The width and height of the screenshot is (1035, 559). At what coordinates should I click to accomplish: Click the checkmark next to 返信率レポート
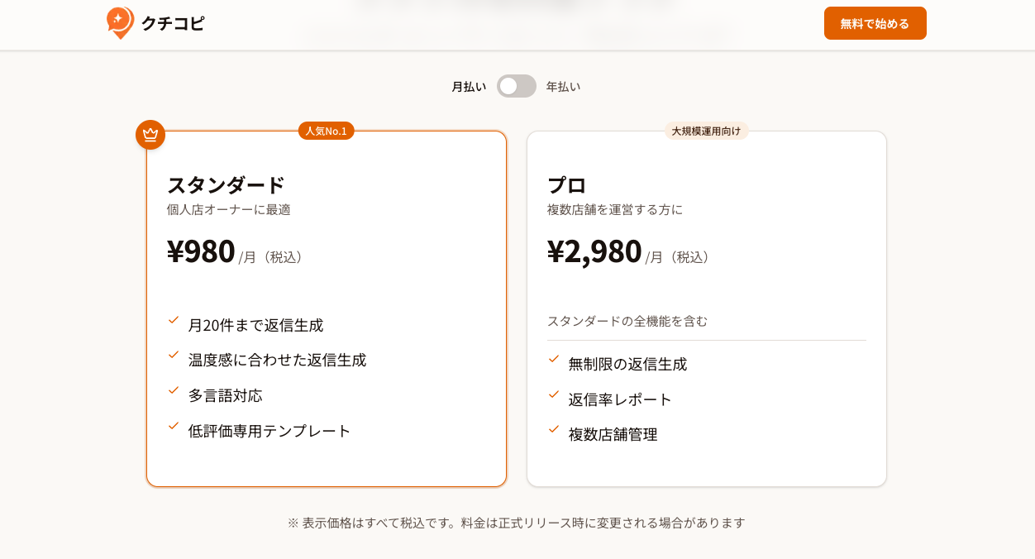click(554, 397)
